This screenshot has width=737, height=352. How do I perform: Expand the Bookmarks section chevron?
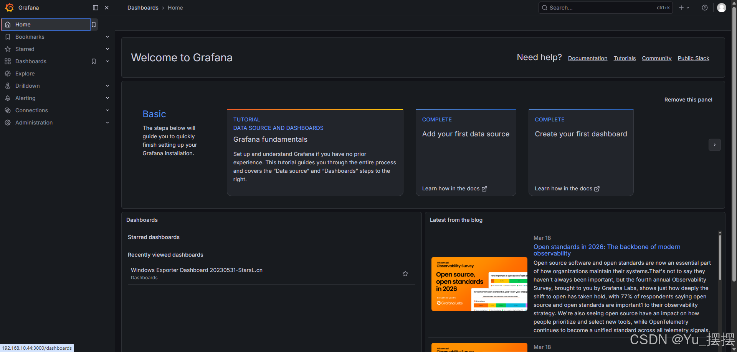coord(107,37)
